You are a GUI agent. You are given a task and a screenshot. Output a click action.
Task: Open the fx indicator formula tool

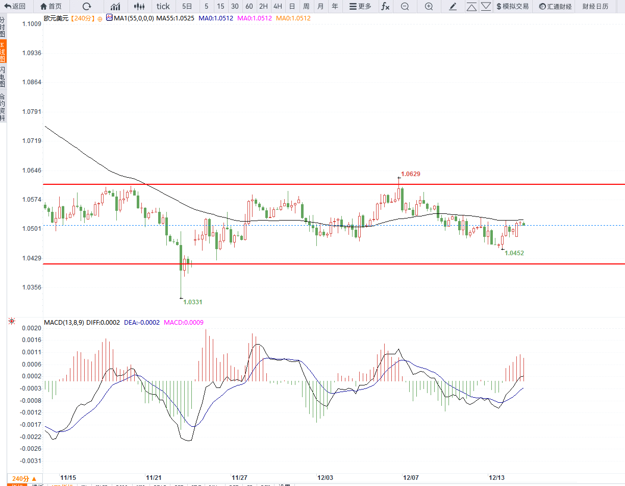[385, 7]
